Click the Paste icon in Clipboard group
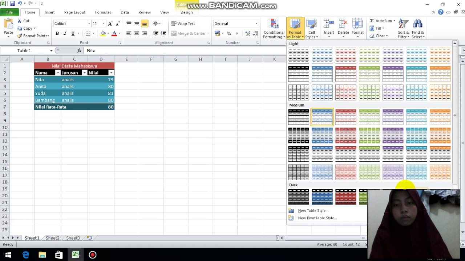Image resolution: width=465 pixels, height=261 pixels. click(8, 24)
